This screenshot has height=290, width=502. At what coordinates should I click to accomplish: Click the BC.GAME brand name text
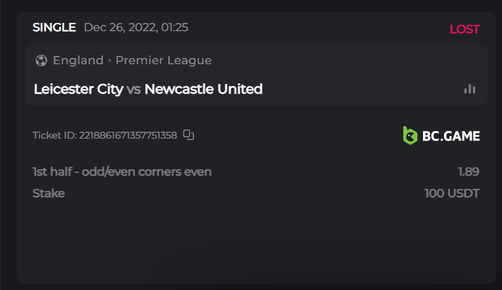coord(451,135)
